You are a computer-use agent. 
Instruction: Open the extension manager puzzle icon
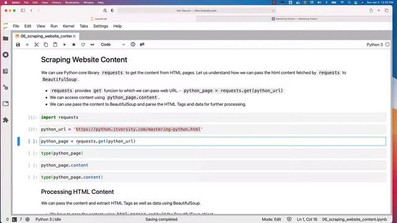(x=6, y=120)
